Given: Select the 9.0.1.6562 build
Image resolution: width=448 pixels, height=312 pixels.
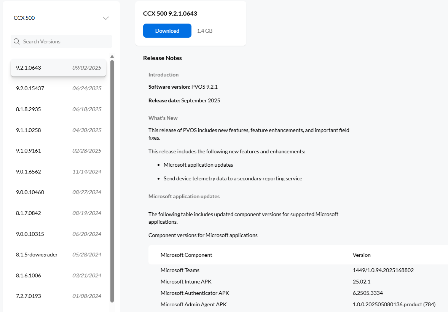Looking at the screenshot, I should pyautogui.click(x=57, y=171).
